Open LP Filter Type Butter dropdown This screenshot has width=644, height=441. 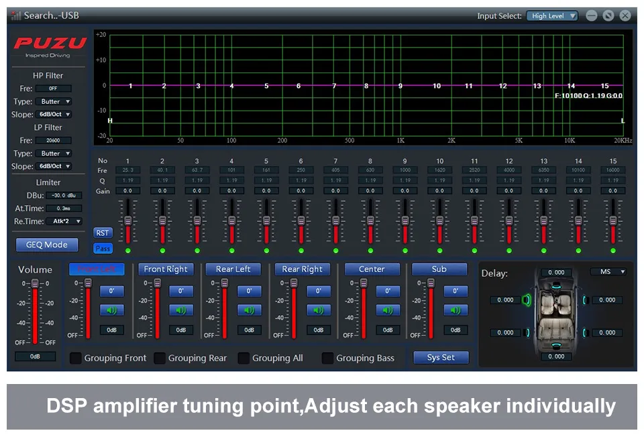[54, 153]
